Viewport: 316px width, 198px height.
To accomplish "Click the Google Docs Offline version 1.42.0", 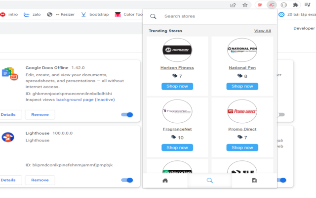I will click(x=78, y=68).
